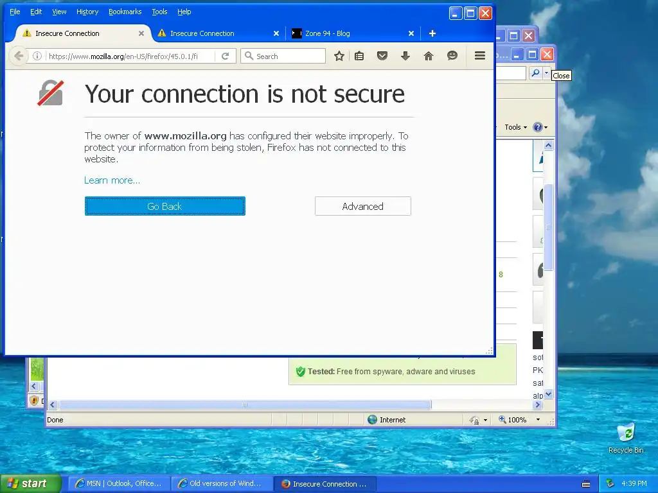Click the on-screen keyboard tray icon
Screen dimensions: 658x493
point(586,484)
